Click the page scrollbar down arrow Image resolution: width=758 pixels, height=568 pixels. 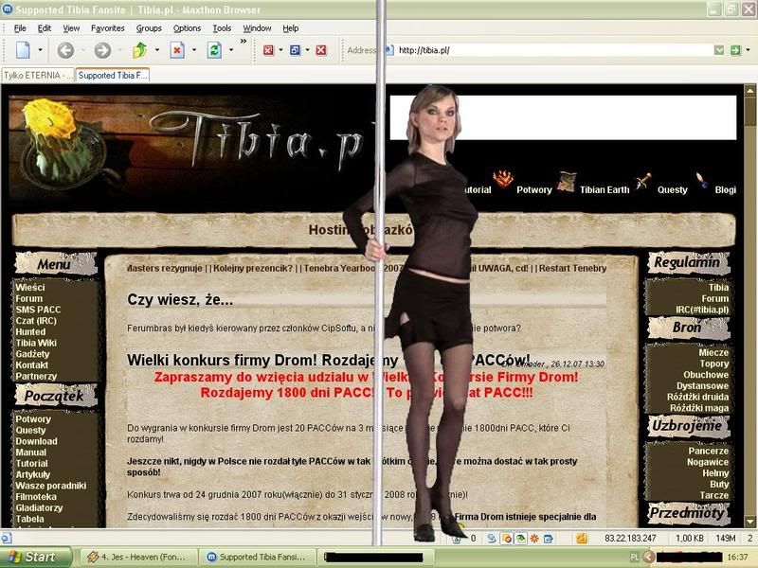(x=749, y=522)
